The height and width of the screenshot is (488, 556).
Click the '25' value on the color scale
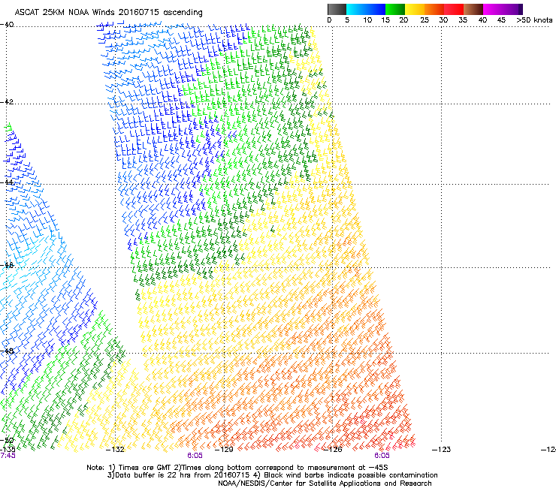[x=425, y=20]
